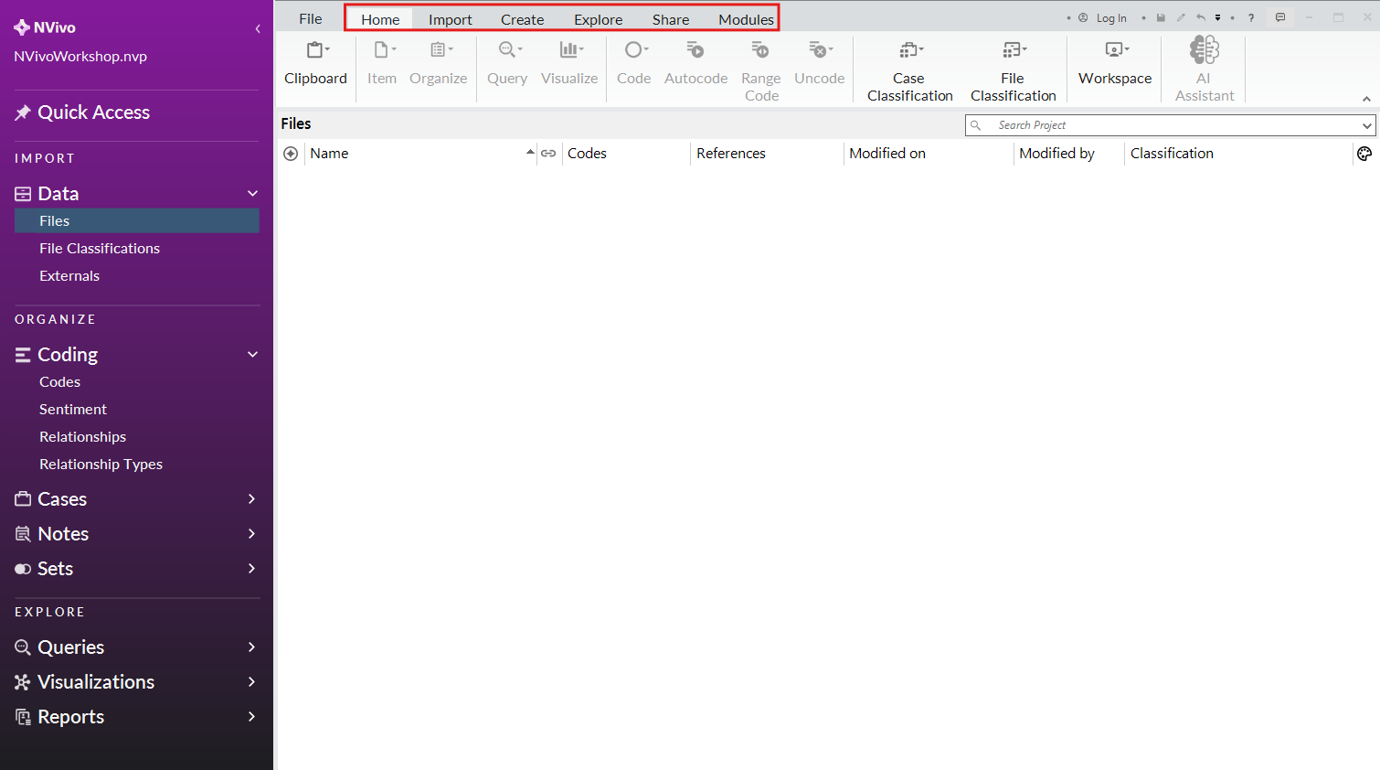Expand the Sets section chevron
Image resolution: width=1380 pixels, height=770 pixels.
pos(252,568)
